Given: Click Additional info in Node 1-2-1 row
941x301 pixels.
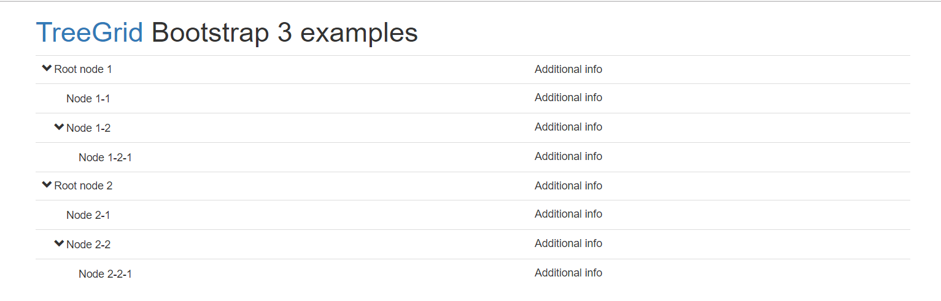Looking at the screenshot, I should click(x=568, y=156).
